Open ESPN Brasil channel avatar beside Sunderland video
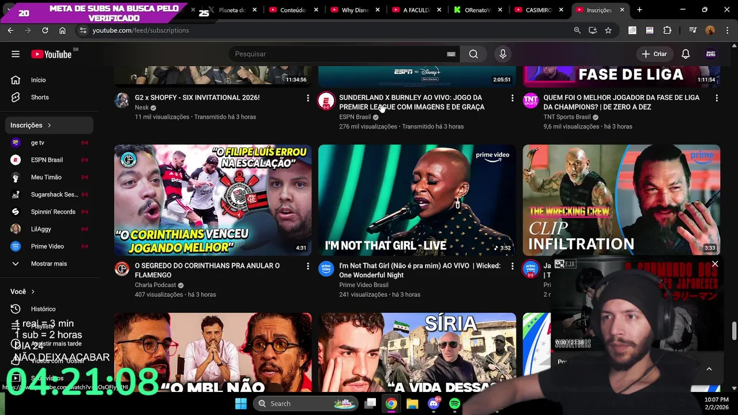Image resolution: width=738 pixels, height=415 pixels. [x=326, y=101]
